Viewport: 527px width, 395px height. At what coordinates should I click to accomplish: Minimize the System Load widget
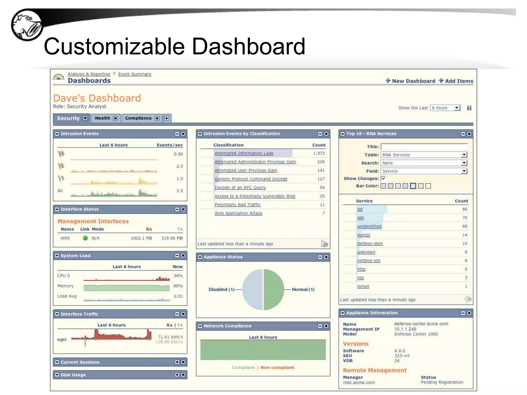[177, 255]
